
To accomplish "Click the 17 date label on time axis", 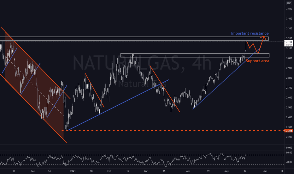I will [x=245, y=171].
